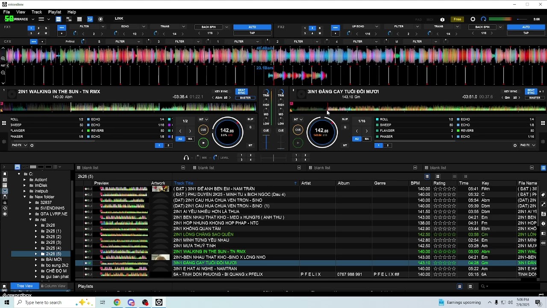Open the Track menu
Viewport: 547px width, 308px height.
tap(37, 12)
